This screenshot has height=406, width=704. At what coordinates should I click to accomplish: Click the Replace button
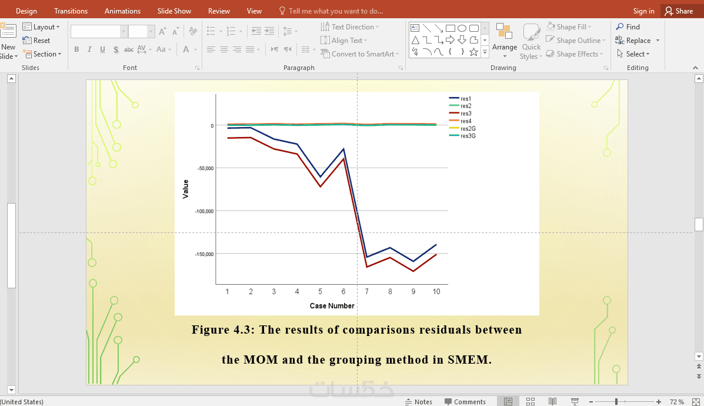[633, 41]
